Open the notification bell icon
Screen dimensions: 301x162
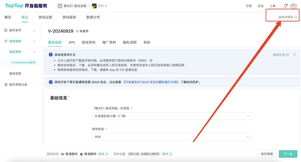click(286, 6)
